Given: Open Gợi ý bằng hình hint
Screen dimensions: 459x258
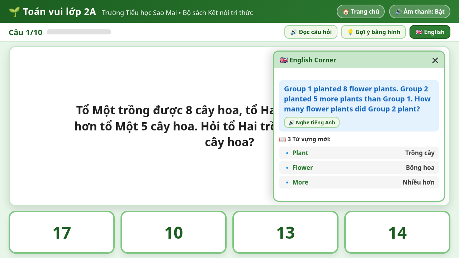Looking at the screenshot, I should [373, 32].
